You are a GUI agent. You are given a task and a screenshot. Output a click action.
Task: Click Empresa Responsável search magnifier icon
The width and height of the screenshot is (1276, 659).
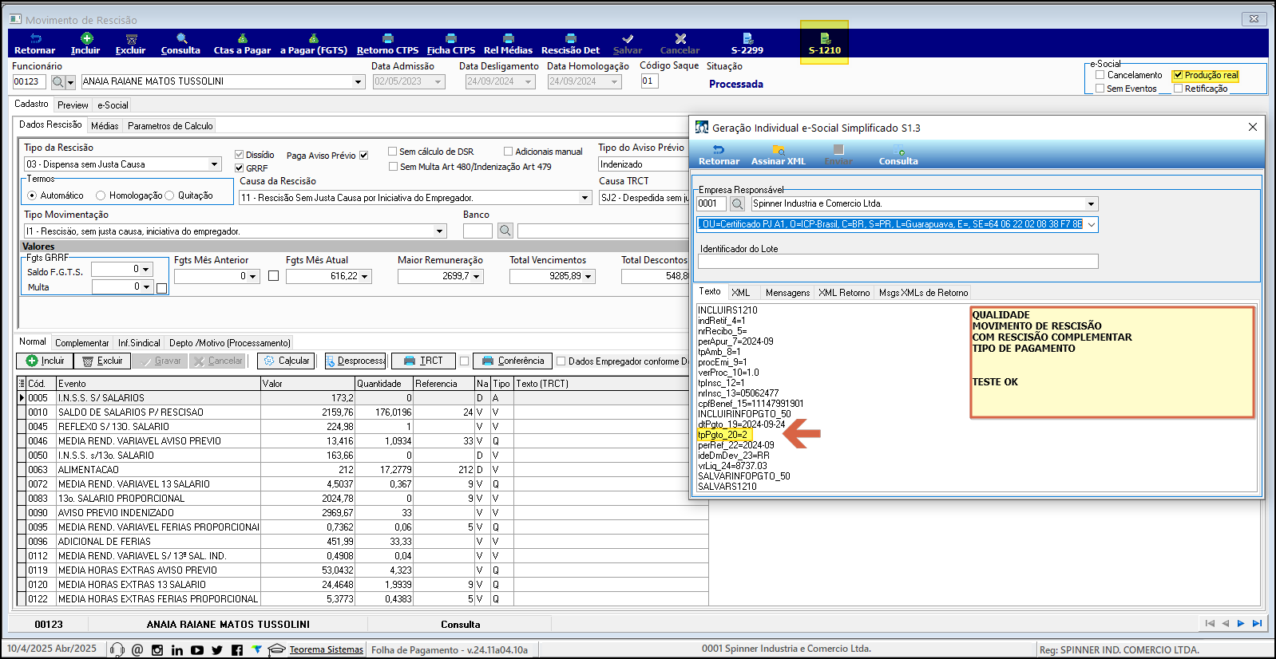click(x=738, y=203)
